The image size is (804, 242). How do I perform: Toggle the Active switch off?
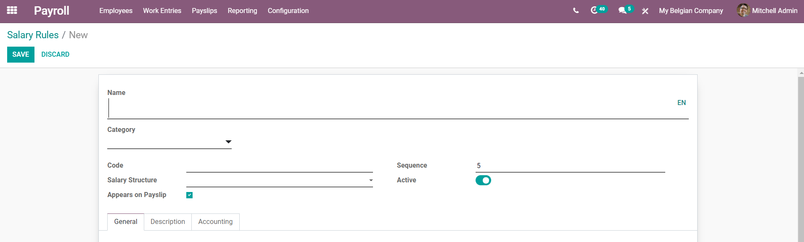tap(483, 180)
